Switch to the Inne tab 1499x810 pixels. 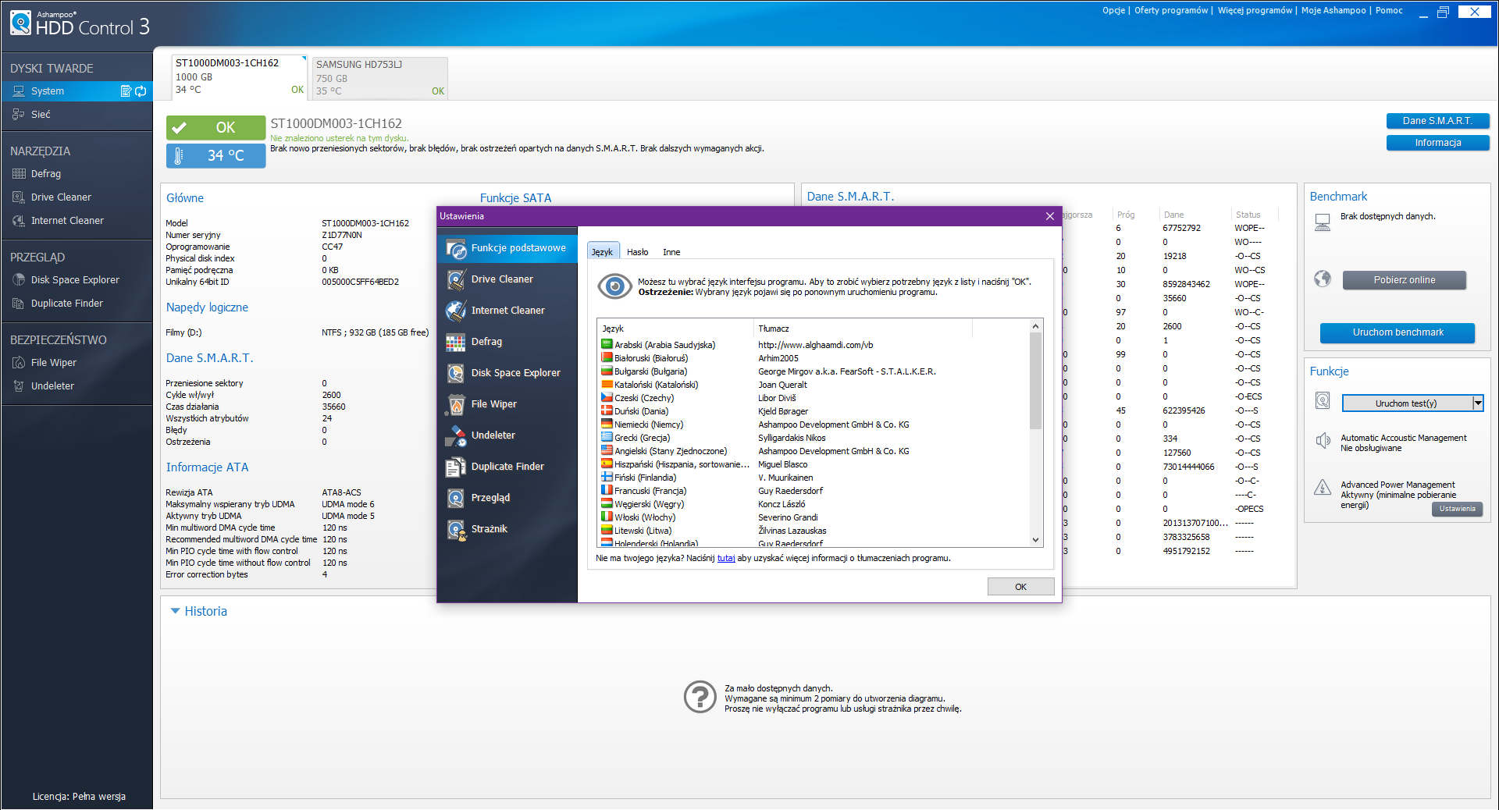click(671, 252)
